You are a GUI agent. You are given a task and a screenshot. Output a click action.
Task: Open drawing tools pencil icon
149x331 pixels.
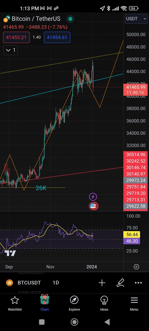[x=120, y=283]
